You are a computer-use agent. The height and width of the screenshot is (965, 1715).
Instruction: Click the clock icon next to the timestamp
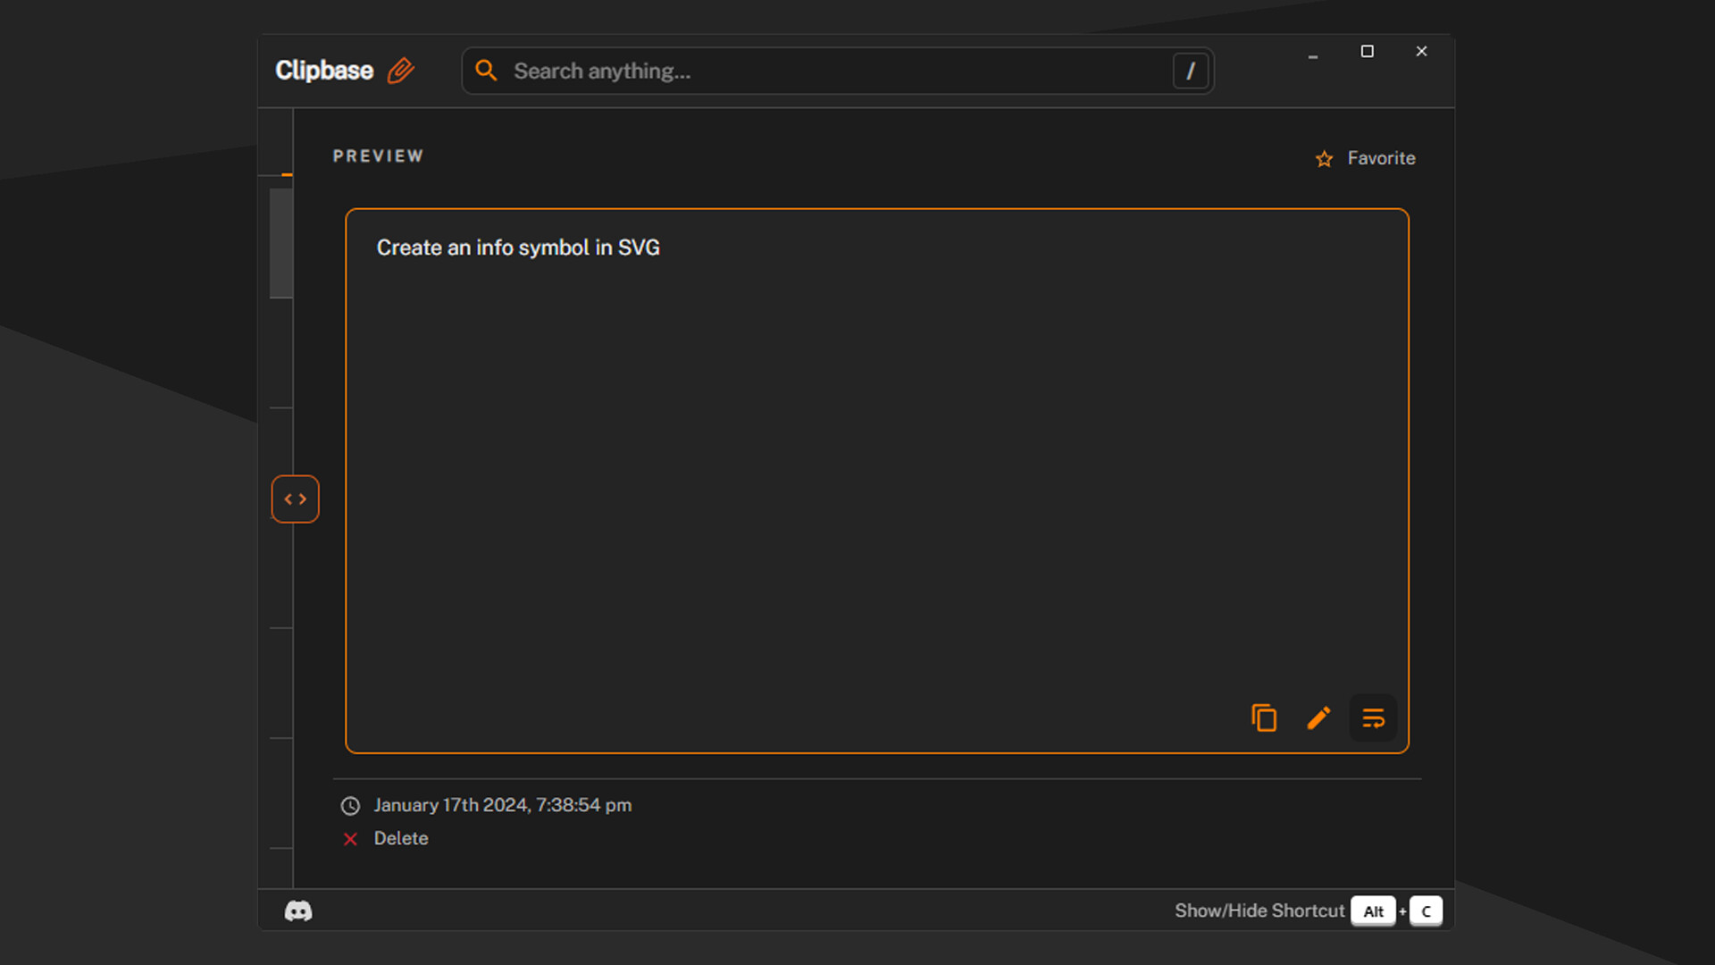click(x=349, y=805)
